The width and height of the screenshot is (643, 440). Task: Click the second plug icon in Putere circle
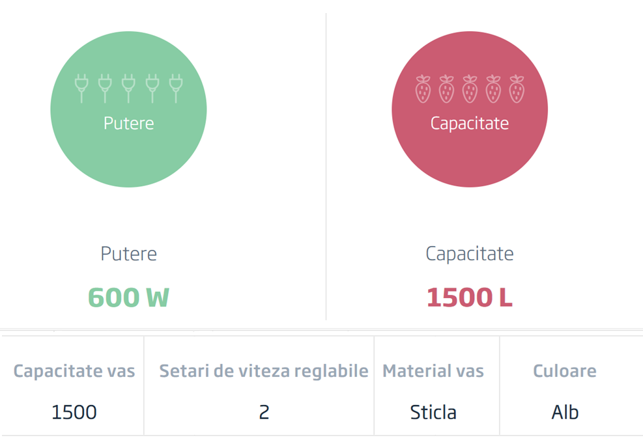coord(105,89)
